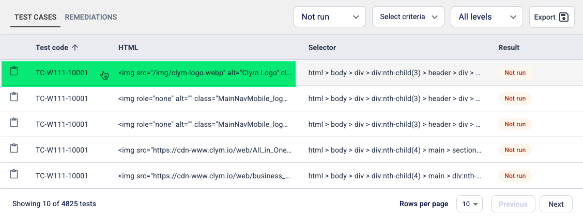Open the All levels dropdown
This screenshot has height=217, width=583.
tap(487, 16)
